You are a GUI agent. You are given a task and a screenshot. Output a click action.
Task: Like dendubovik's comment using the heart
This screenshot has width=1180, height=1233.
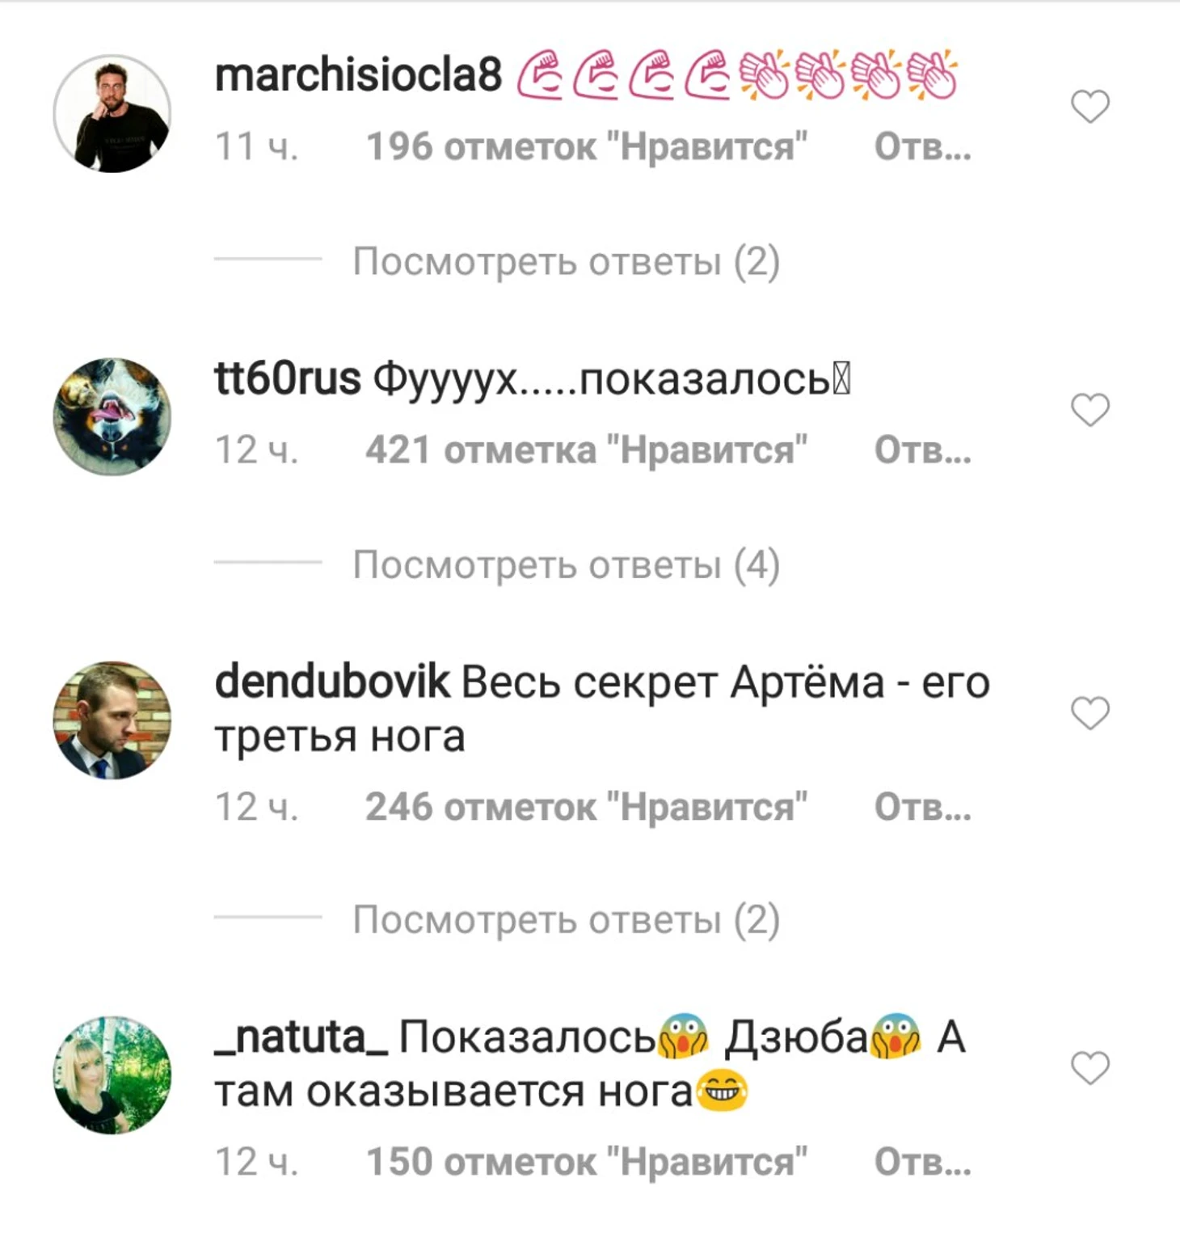[x=1089, y=712]
